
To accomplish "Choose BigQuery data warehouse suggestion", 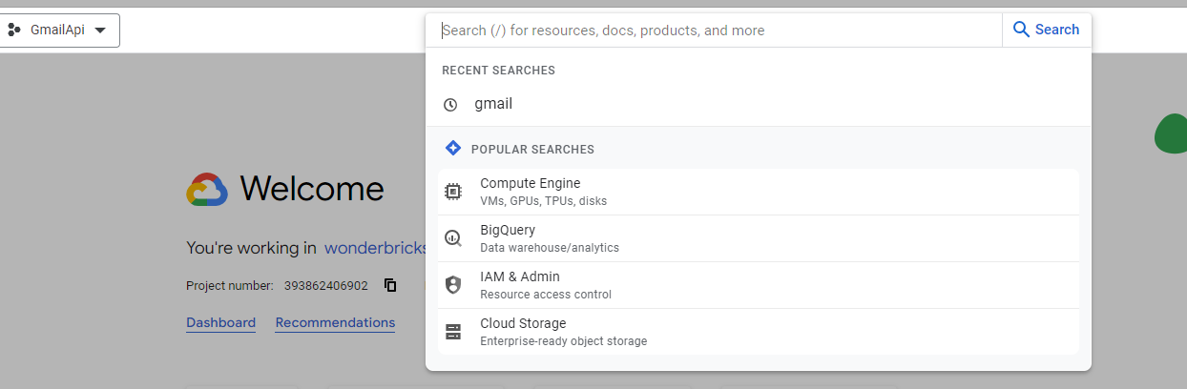I will click(x=759, y=238).
